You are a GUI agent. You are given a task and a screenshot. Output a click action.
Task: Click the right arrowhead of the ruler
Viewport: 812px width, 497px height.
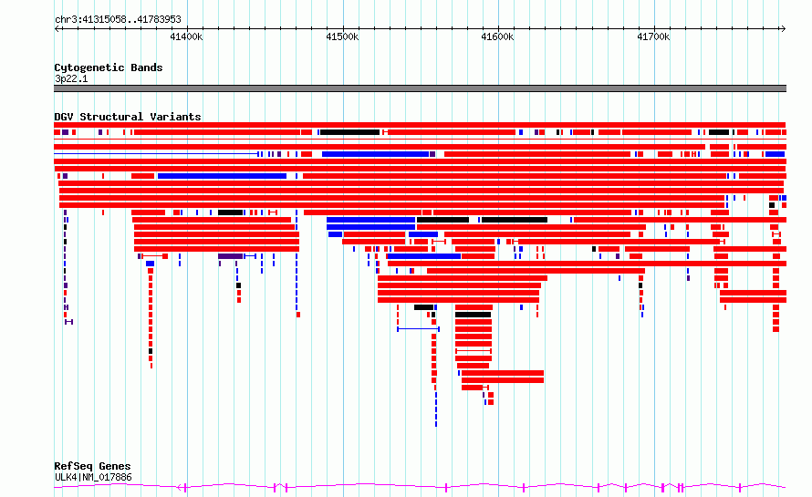(x=783, y=28)
